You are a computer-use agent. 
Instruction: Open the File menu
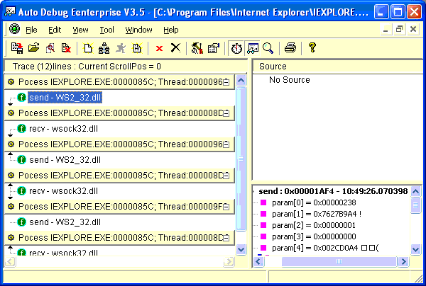[31, 30]
